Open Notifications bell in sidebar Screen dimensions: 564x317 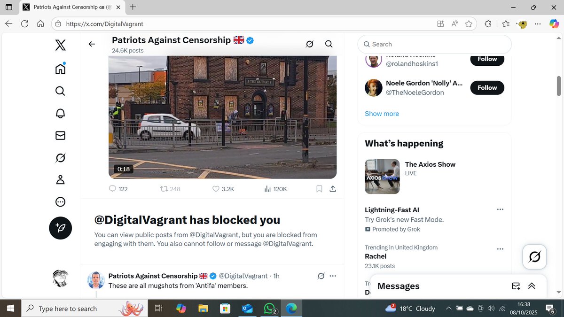(x=60, y=113)
